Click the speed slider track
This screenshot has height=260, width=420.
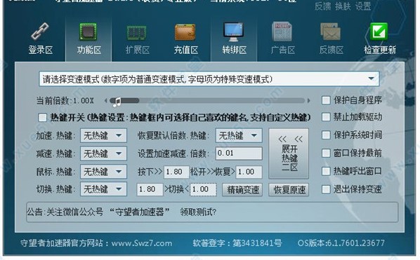pyautogui.click(x=208, y=101)
